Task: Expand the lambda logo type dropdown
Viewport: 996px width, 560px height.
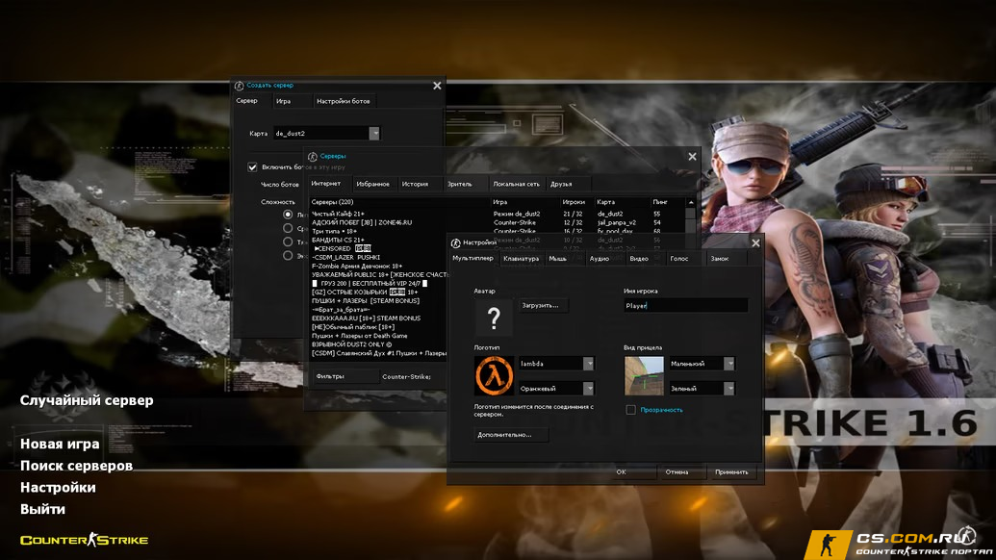Action: point(588,364)
